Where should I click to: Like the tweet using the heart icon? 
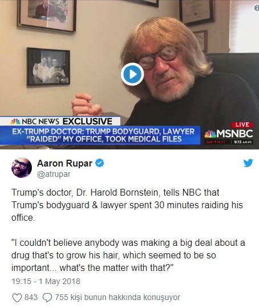pyautogui.click(x=17, y=298)
